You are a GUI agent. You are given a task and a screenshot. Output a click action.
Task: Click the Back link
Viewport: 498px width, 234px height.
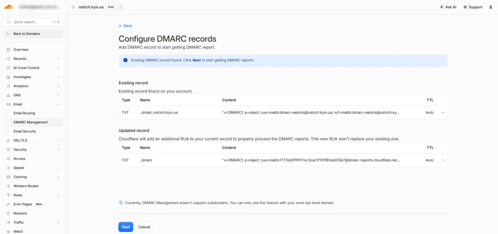125,26
